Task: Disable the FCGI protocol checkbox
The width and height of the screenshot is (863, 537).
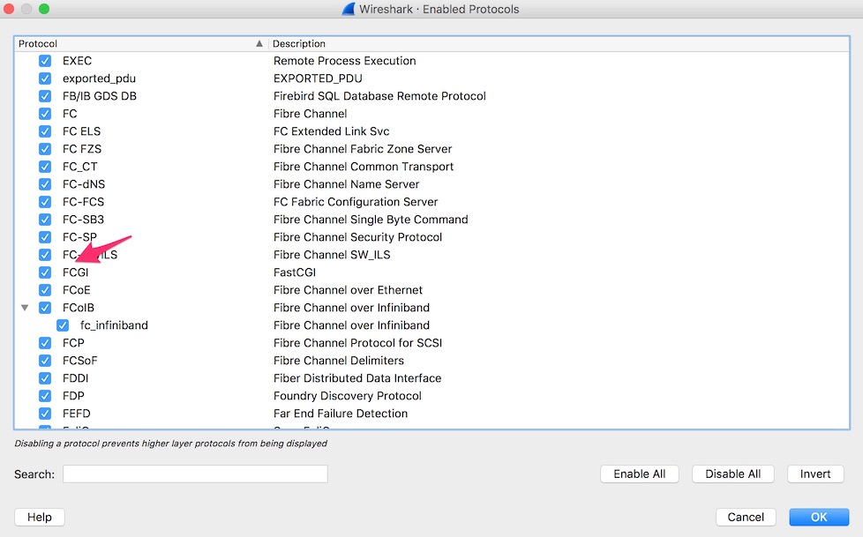Action: pos(45,272)
